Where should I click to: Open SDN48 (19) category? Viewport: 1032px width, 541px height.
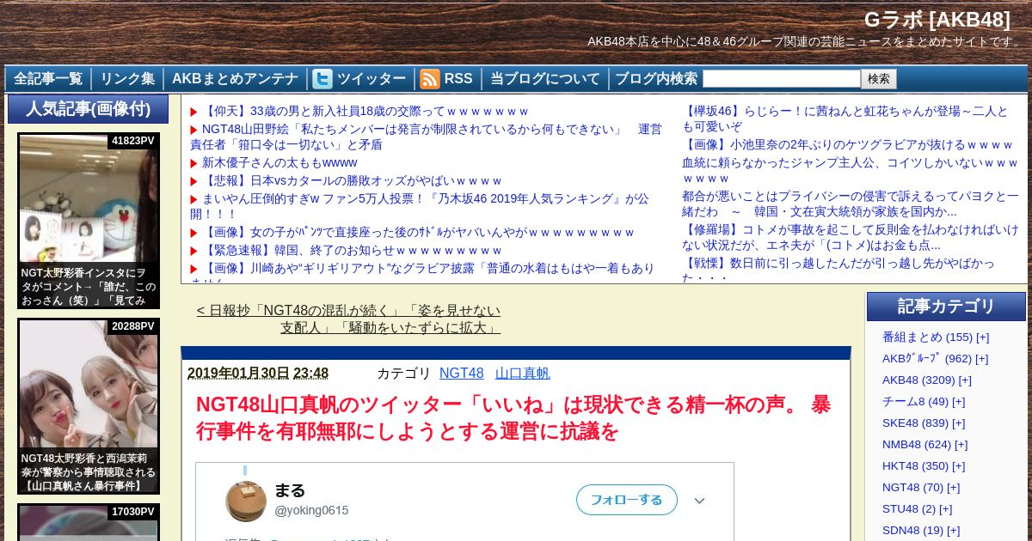point(912,530)
